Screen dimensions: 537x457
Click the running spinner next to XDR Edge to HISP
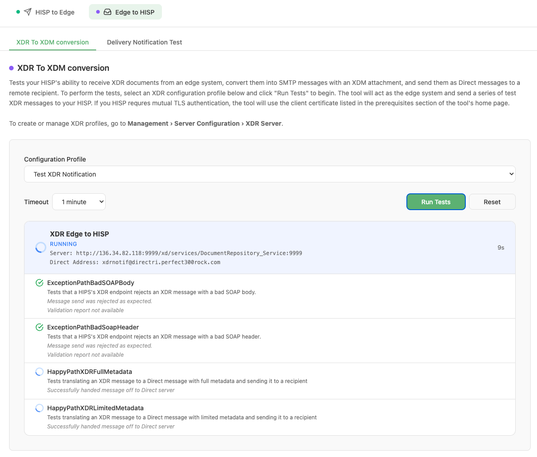tap(41, 247)
